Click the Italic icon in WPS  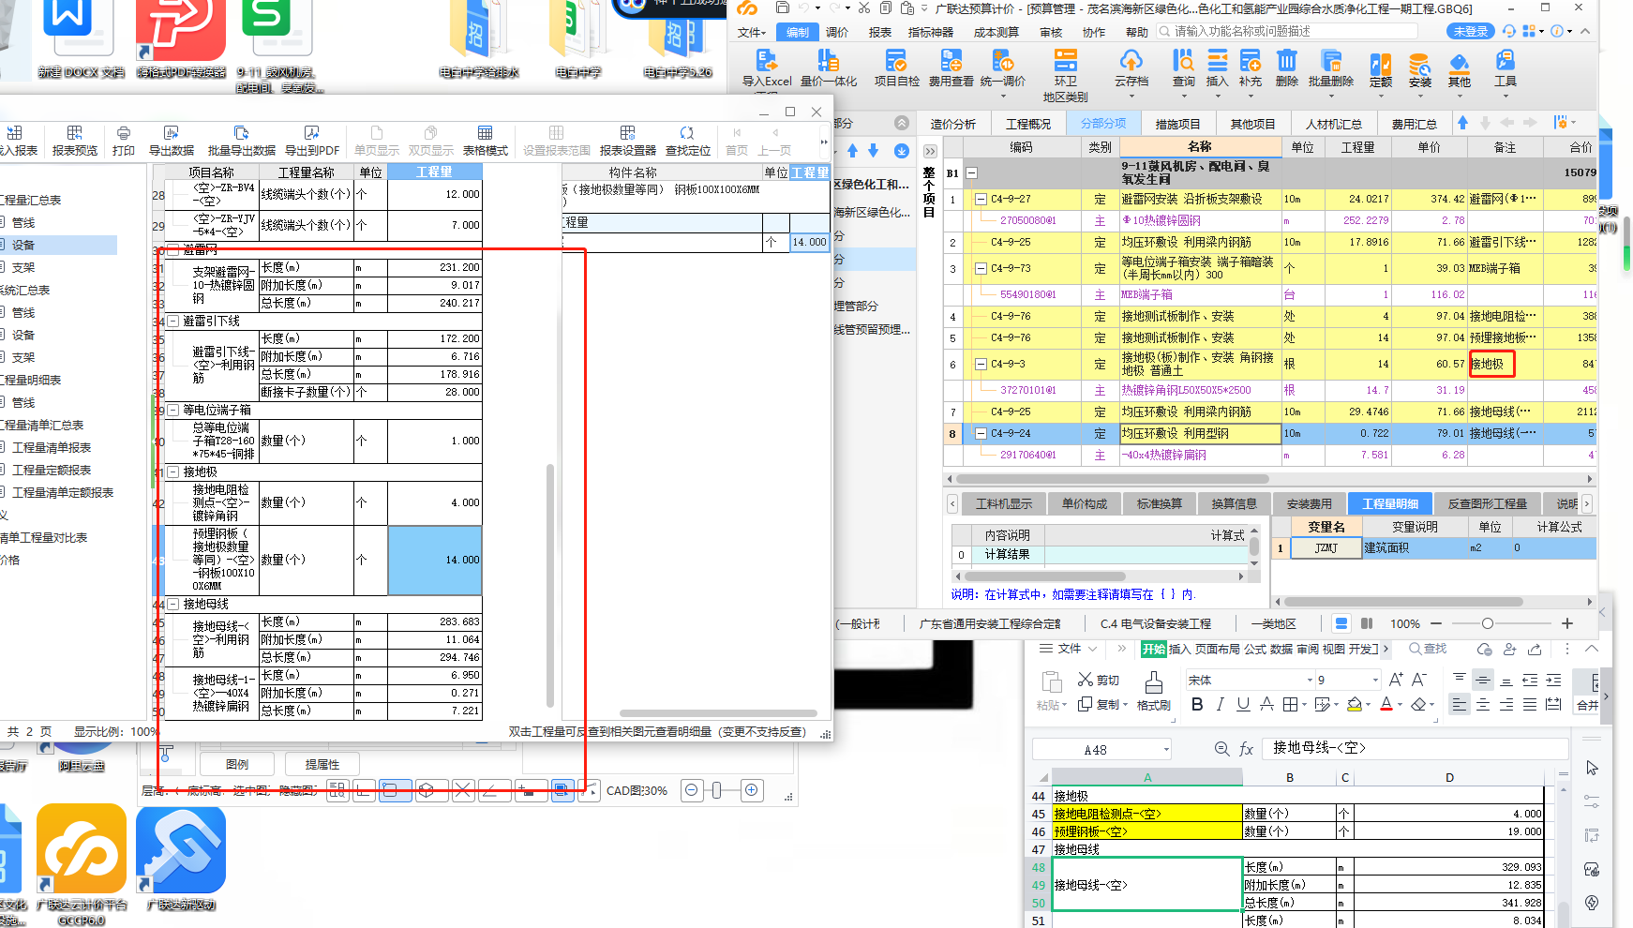click(x=1220, y=704)
